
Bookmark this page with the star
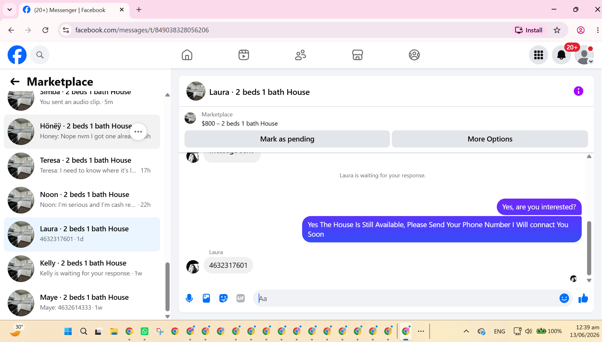557,30
